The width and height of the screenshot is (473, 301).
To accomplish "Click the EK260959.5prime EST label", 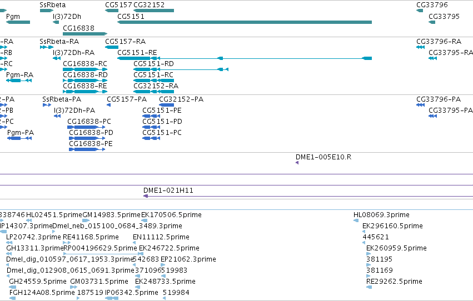I will [x=396, y=249].
